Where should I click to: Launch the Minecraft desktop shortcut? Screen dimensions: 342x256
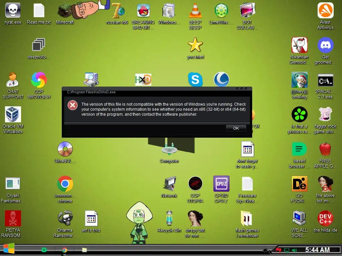[x=65, y=11]
